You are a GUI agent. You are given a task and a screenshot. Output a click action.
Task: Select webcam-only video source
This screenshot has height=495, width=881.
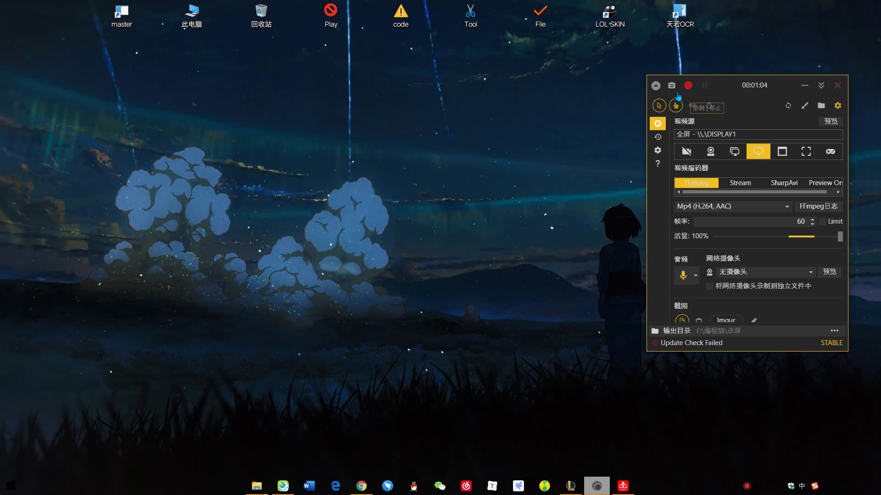[711, 151]
